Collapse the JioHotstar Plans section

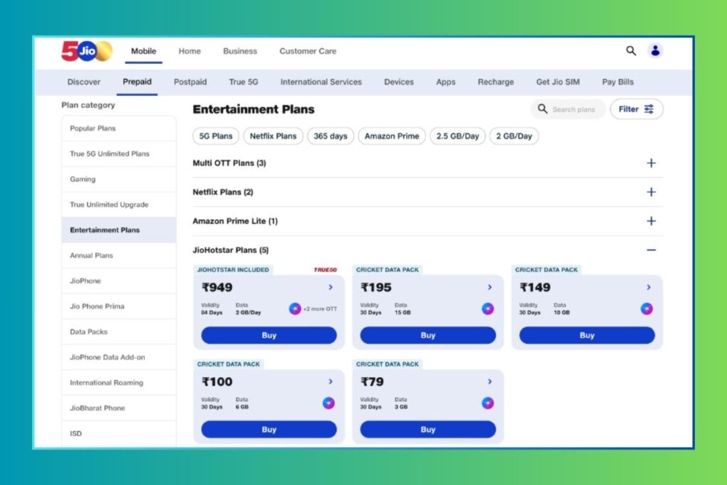pos(651,251)
